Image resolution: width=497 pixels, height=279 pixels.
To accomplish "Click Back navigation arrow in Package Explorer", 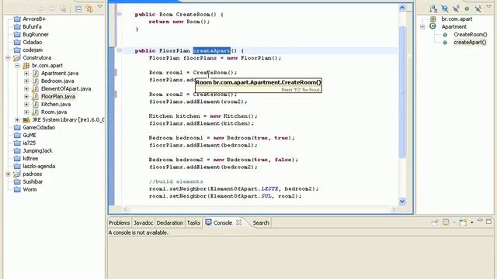I will [x=41, y=9].
